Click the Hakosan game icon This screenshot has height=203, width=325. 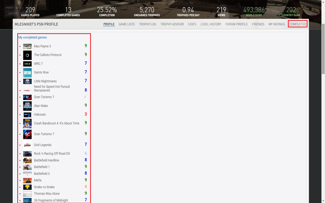pos(27,115)
